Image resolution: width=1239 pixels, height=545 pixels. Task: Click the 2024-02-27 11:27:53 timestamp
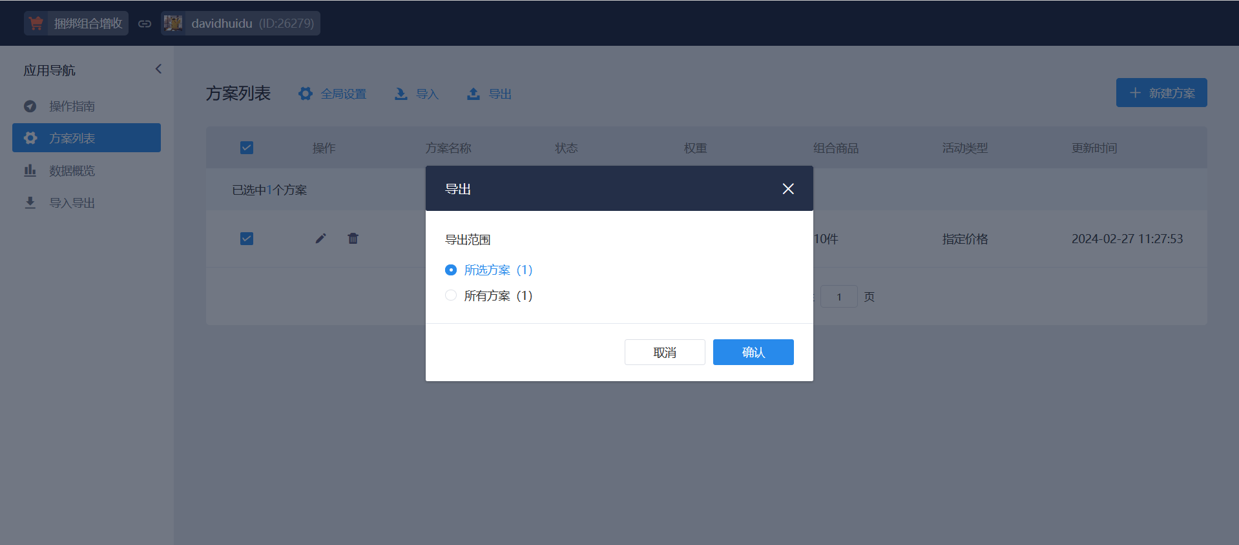(1127, 239)
